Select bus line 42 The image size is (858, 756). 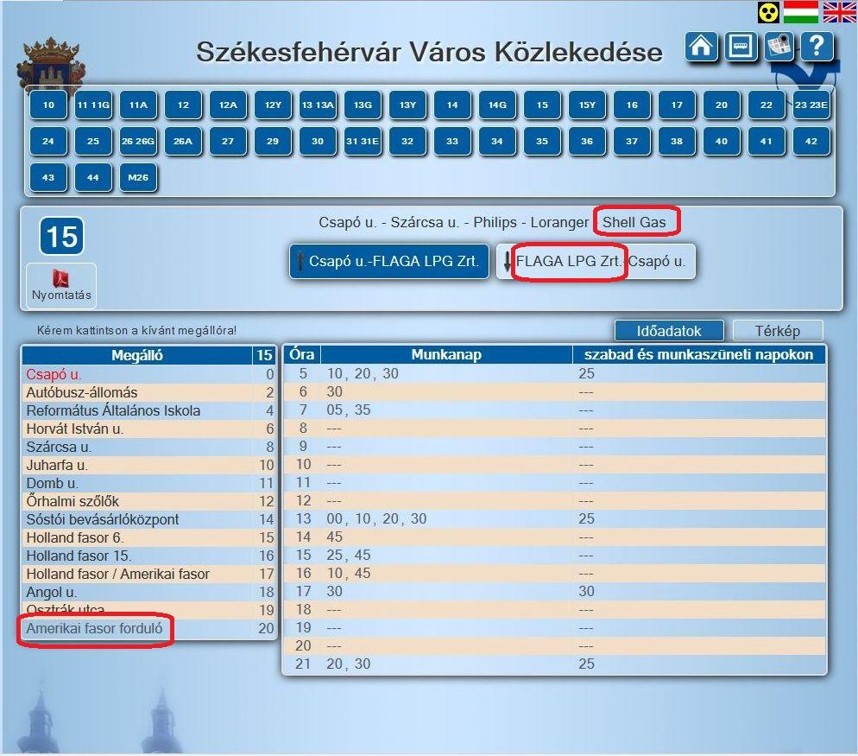click(811, 141)
